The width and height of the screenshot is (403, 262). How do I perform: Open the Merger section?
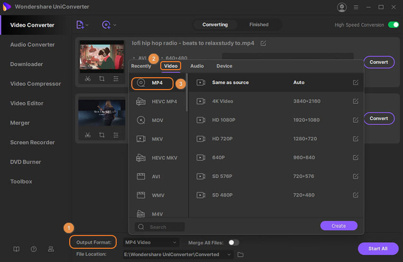pyautogui.click(x=20, y=123)
